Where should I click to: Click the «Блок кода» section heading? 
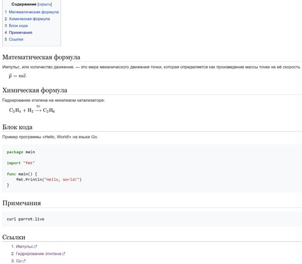click(x=18, y=127)
